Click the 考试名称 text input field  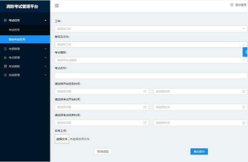pos(150,76)
